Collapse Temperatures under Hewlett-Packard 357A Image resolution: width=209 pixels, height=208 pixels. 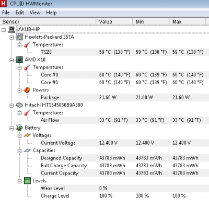[x=19, y=45]
